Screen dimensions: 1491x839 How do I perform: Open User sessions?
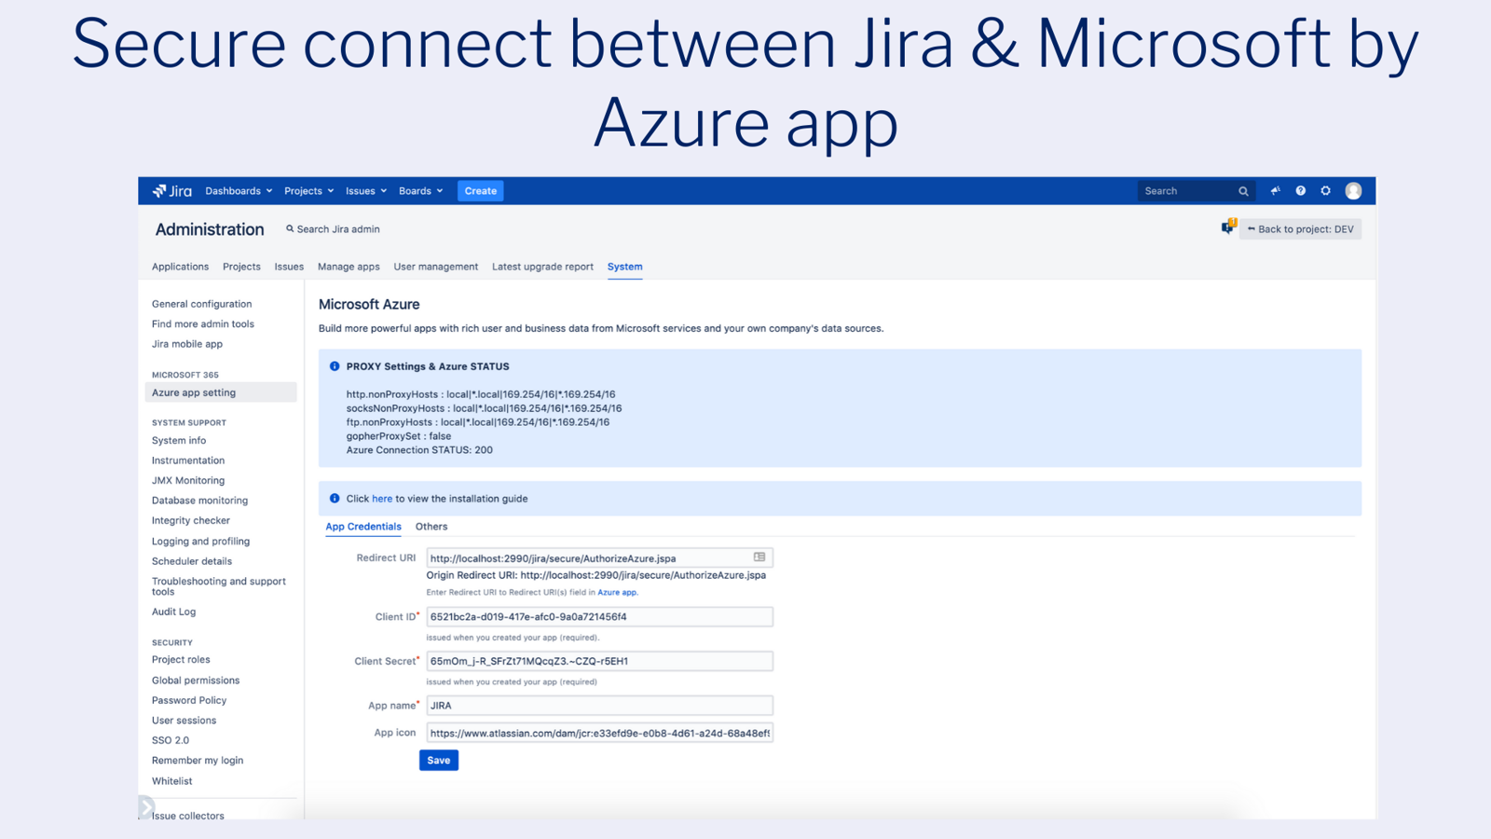pyautogui.click(x=184, y=721)
